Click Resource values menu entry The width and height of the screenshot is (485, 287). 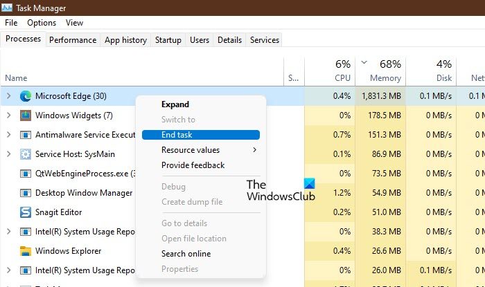point(191,150)
